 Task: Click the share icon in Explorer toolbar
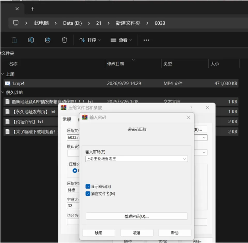[48, 40]
